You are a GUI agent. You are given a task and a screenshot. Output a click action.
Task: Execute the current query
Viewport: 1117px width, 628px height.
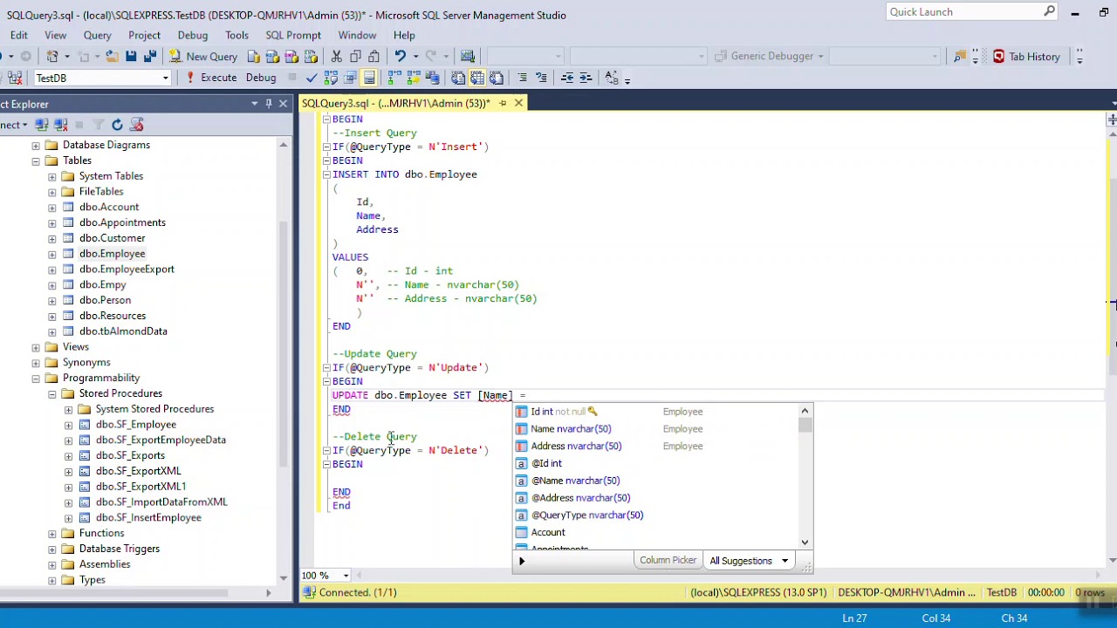click(x=211, y=78)
